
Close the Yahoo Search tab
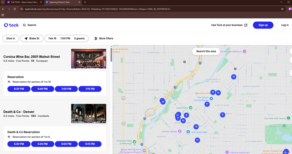[x=41, y=2]
